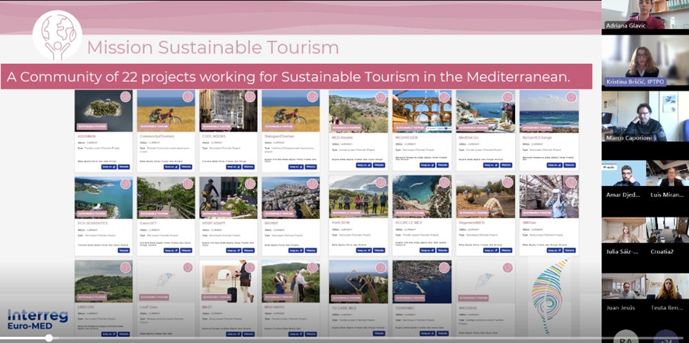Image resolution: width=689 pixels, height=343 pixels.
Task: Select Marco Caporioni's video tile
Action: tap(646, 117)
